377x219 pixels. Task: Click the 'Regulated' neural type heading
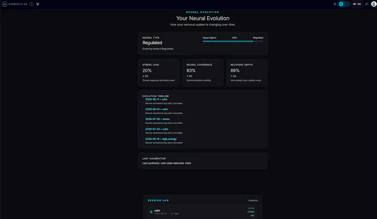152,43
